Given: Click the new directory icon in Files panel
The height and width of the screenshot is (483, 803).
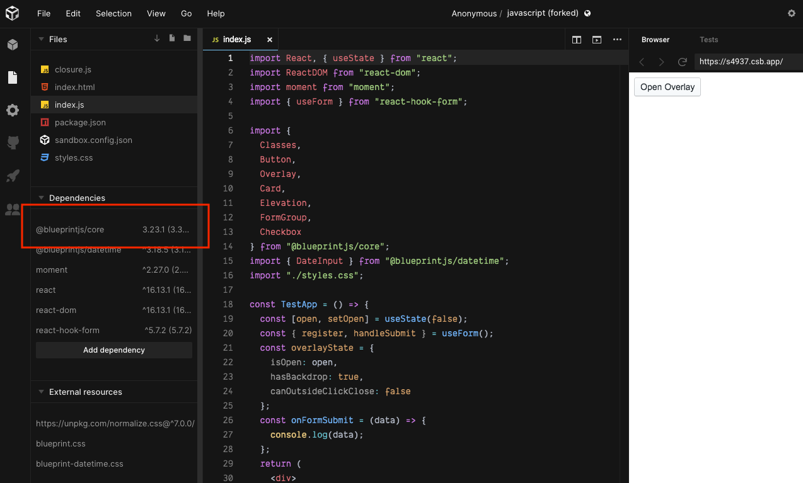Looking at the screenshot, I should (187, 38).
